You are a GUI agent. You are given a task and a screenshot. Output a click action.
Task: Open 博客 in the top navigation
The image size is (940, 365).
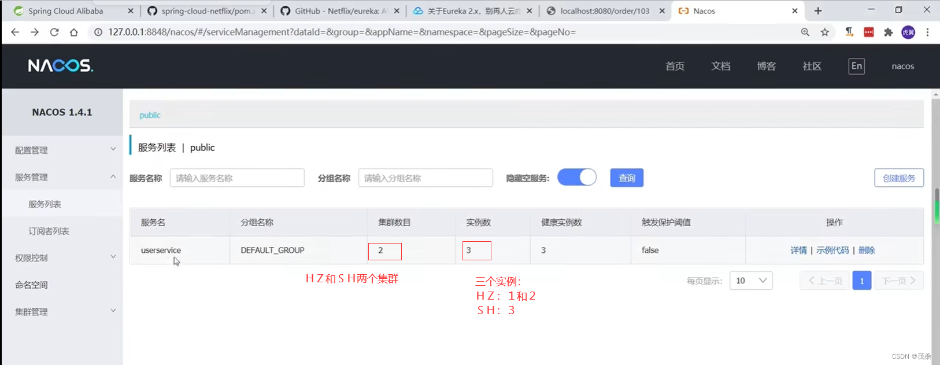click(766, 66)
